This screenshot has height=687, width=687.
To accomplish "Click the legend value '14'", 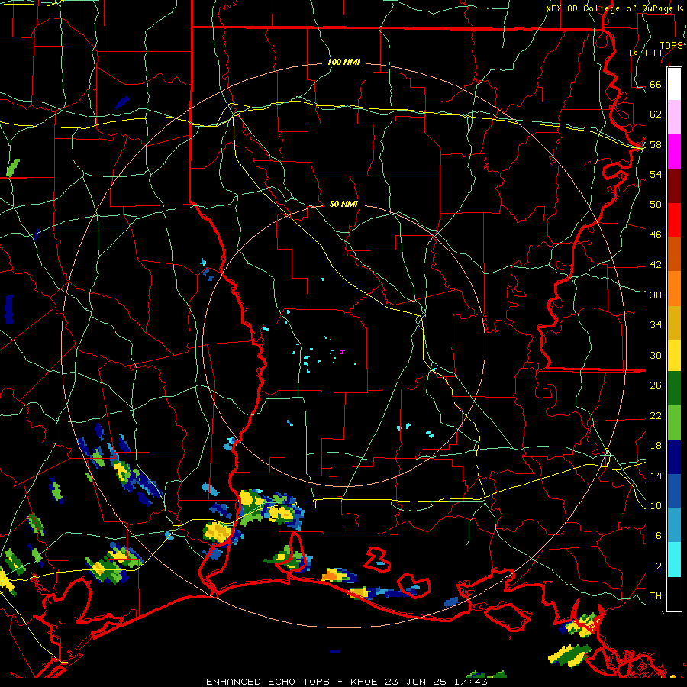I will point(656,476).
